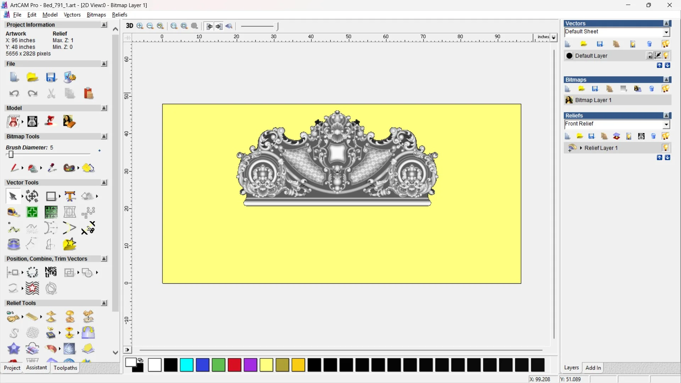681x383 pixels.
Task: Click the Undo arrow icon
Action: (14, 94)
